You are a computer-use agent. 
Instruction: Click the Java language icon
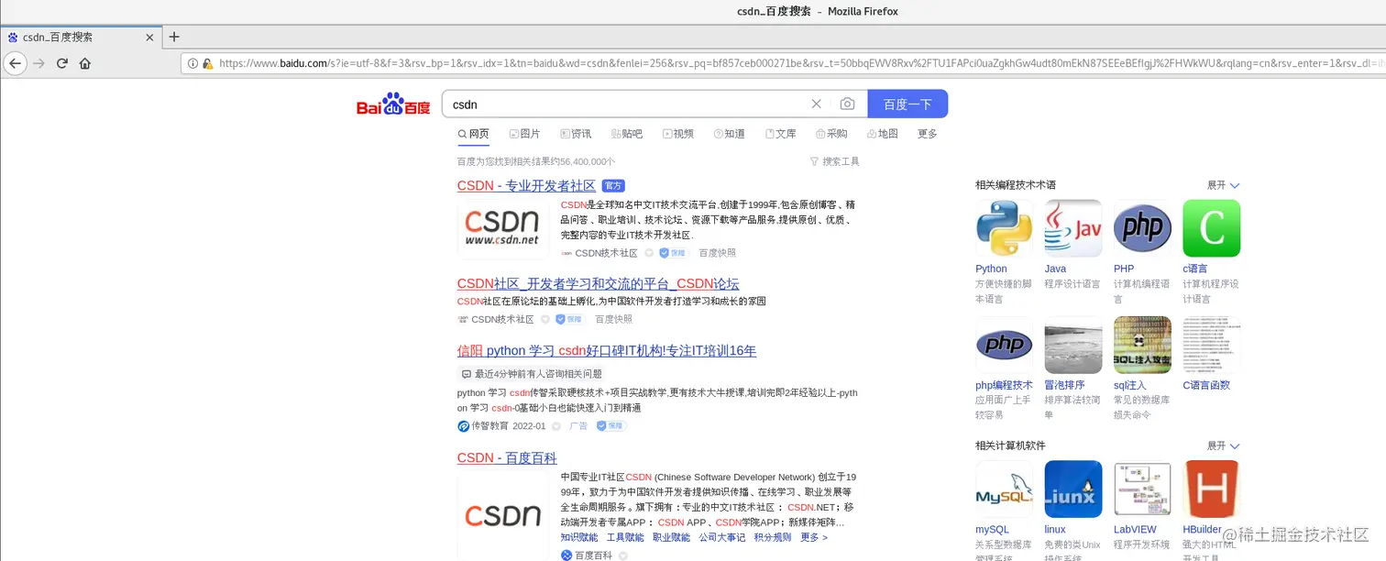point(1072,228)
